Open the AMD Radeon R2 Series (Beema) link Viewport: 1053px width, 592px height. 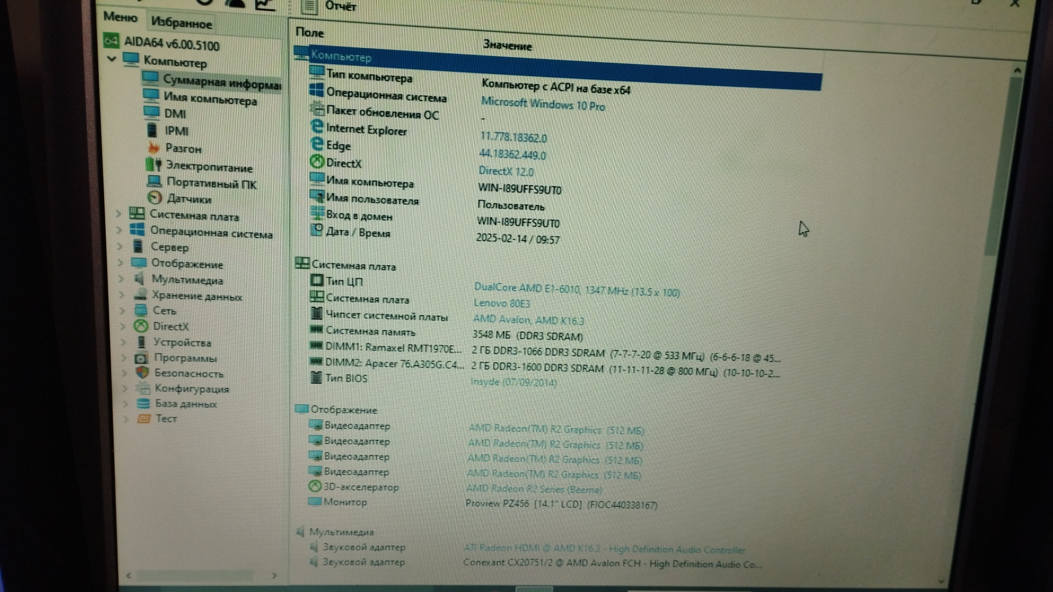(534, 489)
